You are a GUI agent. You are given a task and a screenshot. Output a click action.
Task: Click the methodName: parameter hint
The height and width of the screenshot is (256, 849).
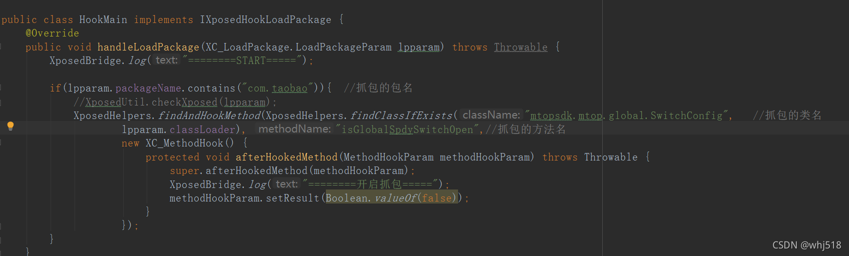(x=294, y=129)
